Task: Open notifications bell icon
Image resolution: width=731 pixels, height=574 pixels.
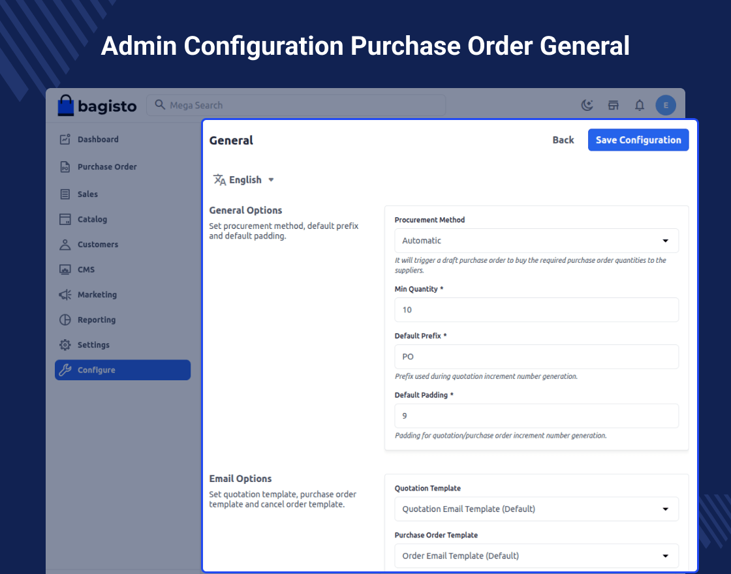Action: pyautogui.click(x=639, y=105)
